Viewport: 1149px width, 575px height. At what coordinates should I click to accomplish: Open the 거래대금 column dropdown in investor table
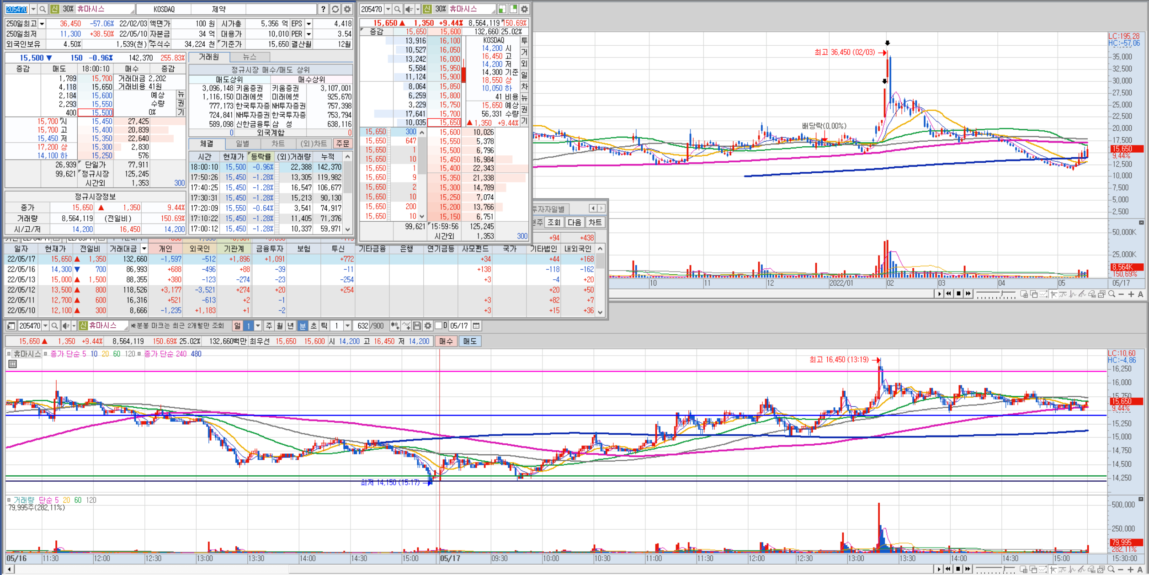point(144,249)
